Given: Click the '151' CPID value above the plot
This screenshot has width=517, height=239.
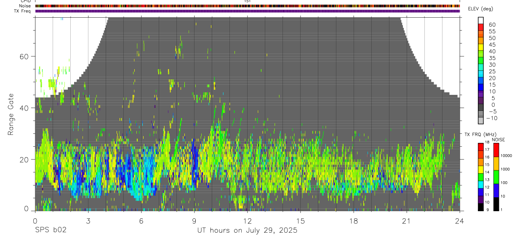Looking at the screenshot, I should pos(248,2).
